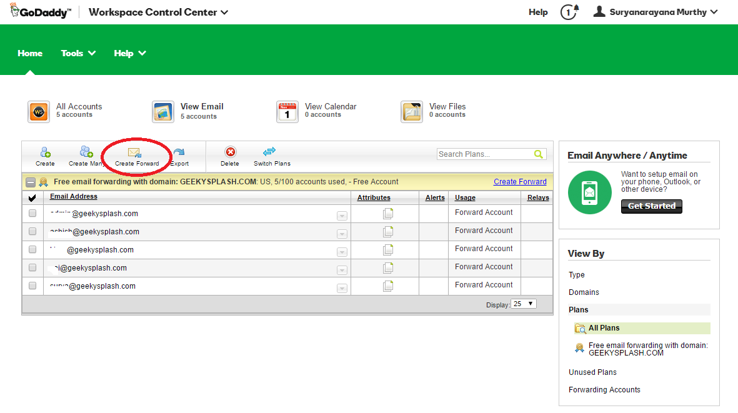Open View Email from the top icons

(x=163, y=111)
